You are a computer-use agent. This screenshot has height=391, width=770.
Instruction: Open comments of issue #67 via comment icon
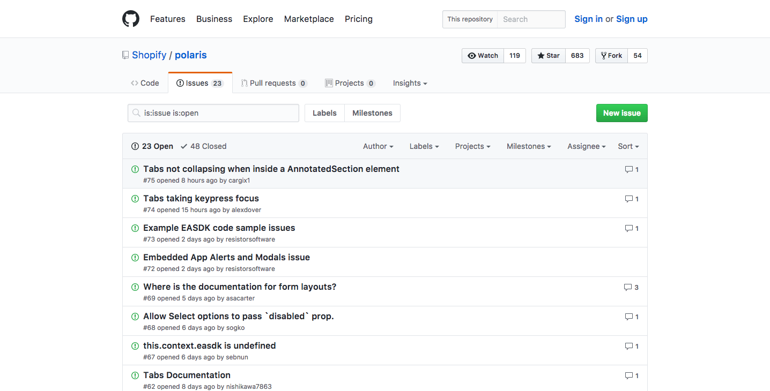[632, 346]
